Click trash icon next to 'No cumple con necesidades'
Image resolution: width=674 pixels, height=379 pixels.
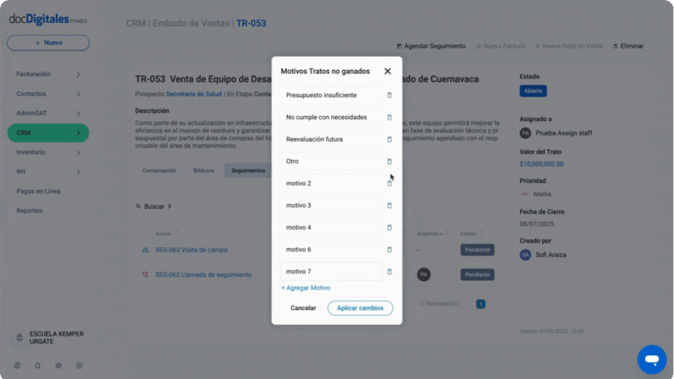click(x=390, y=117)
